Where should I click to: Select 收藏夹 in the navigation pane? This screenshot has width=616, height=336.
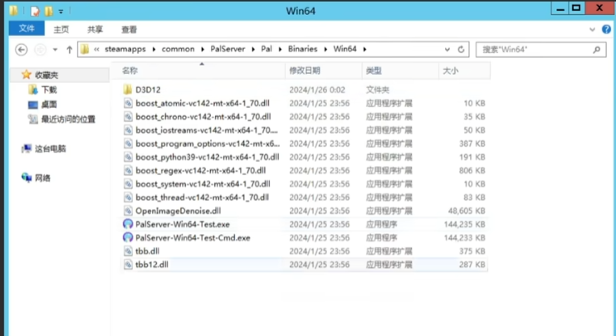(x=46, y=75)
